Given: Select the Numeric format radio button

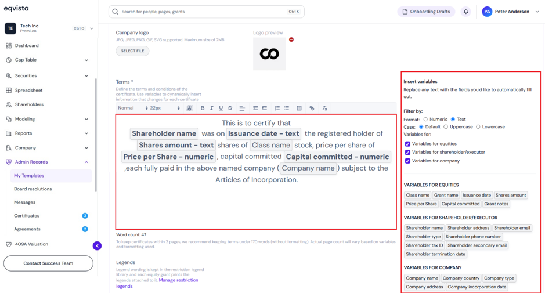Looking at the screenshot, I should coord(425,119).
